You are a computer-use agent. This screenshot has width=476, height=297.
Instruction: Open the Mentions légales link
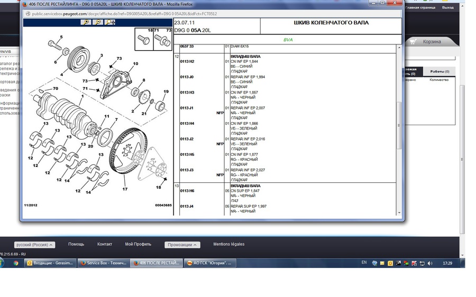click(229, 244)
